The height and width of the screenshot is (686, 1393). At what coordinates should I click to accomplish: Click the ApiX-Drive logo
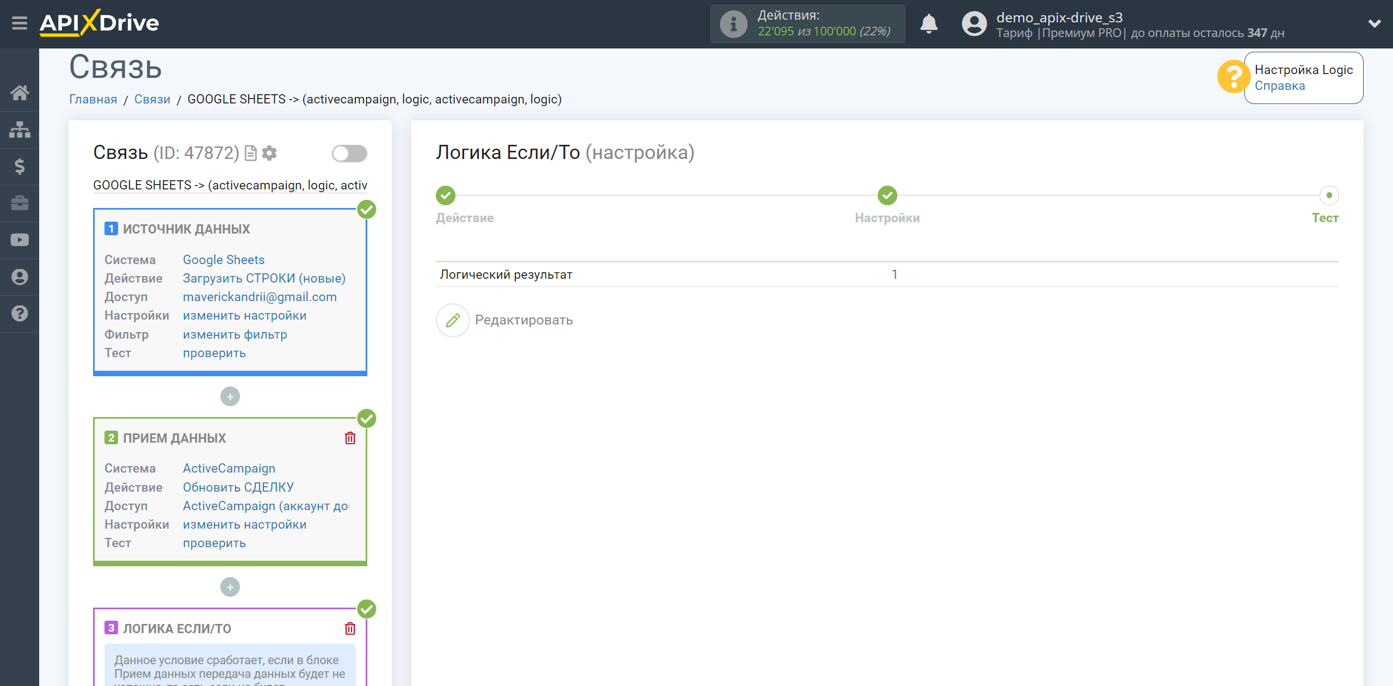tap(99, 23)
